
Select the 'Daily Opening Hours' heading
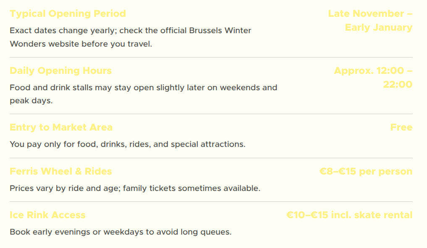[x=60, y=70]
